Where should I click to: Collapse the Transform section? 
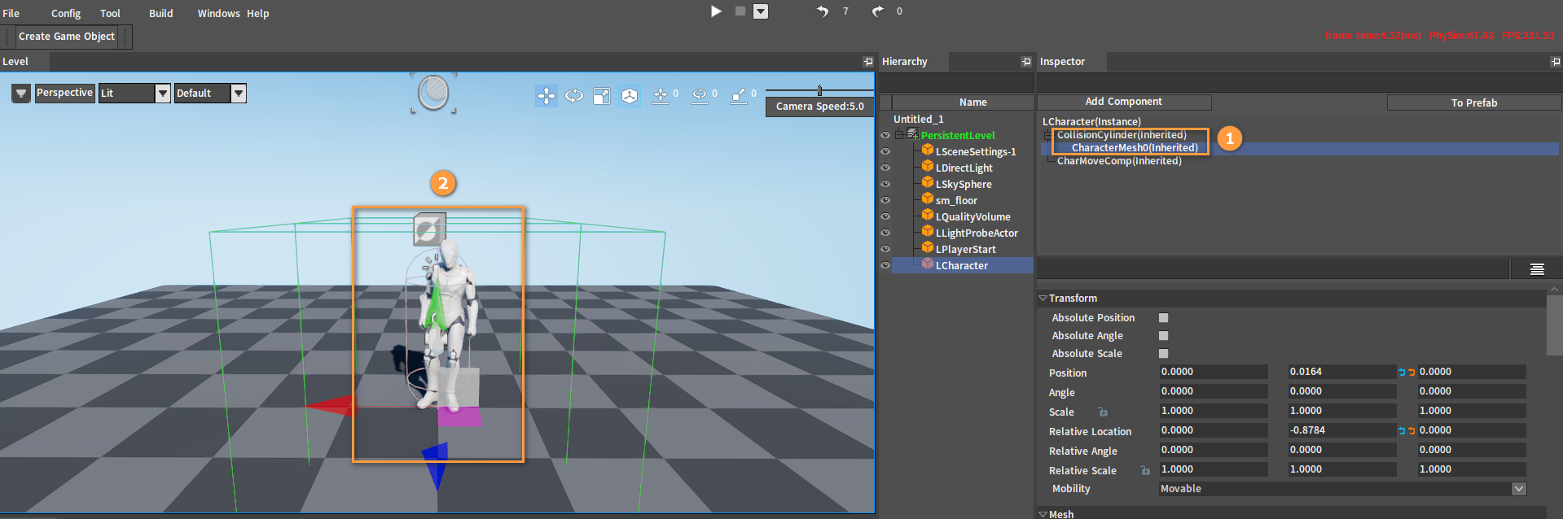pos(1043,299)
